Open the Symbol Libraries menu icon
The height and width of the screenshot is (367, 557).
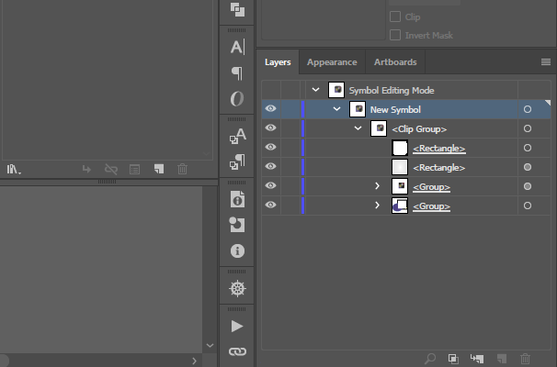coord(14,169)
